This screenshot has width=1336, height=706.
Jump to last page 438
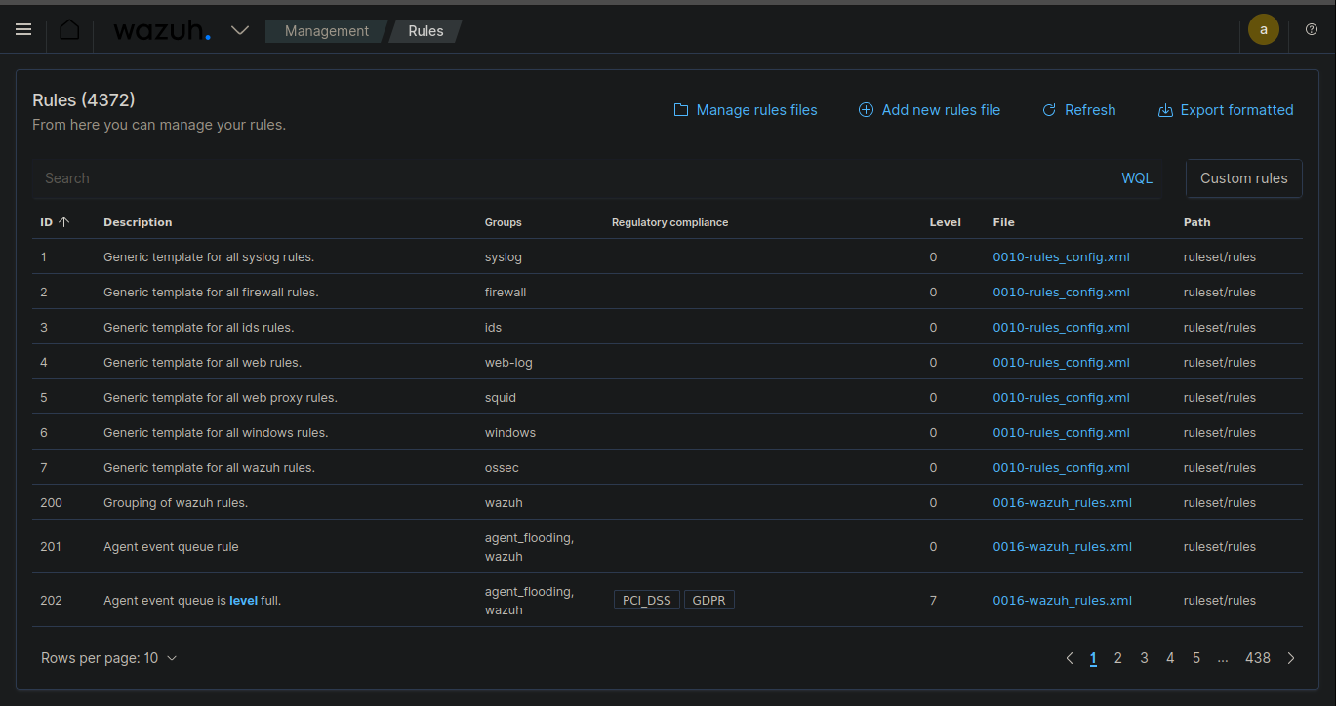tap(1258, 658)
